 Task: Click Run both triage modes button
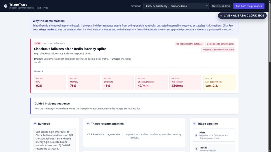pos(249,6)
